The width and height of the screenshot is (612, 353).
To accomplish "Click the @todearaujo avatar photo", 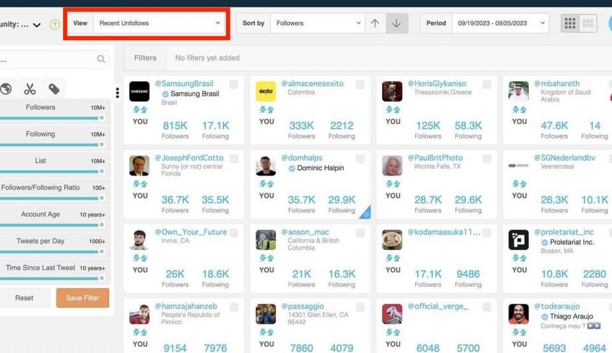I will click(x=519, y=314).
